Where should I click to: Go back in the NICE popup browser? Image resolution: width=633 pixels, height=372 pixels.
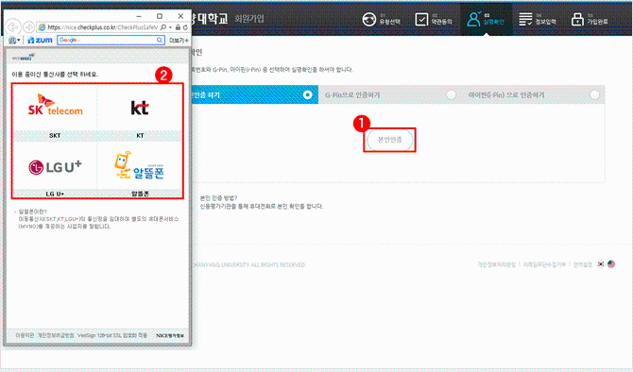coord(13,27)
